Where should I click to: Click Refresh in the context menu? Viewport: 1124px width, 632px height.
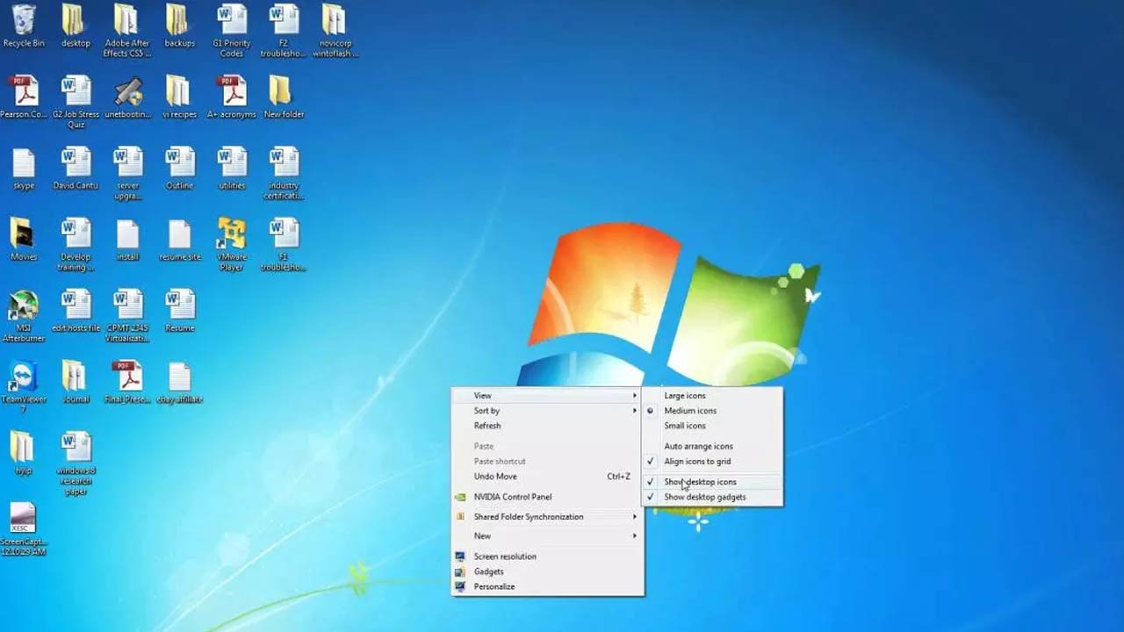tap(487, 426)
